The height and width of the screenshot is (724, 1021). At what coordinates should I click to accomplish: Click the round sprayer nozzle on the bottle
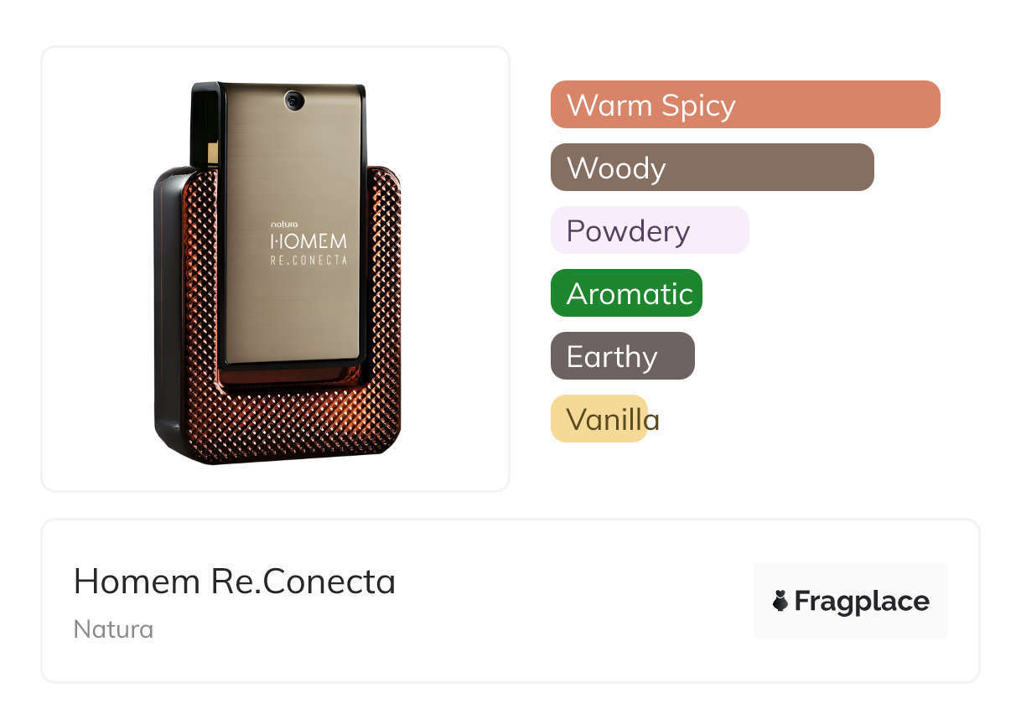click(293, 101)
